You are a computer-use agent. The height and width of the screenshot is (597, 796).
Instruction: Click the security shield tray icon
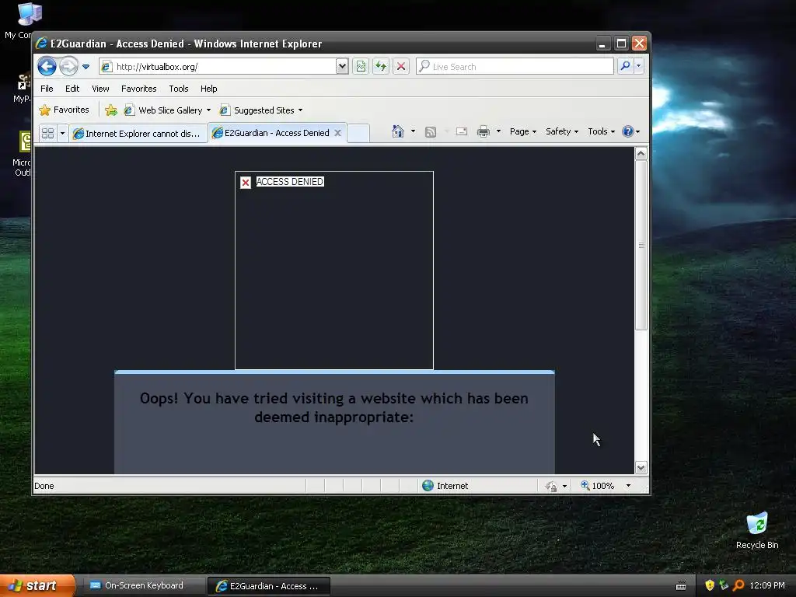[x=710, y=585]
